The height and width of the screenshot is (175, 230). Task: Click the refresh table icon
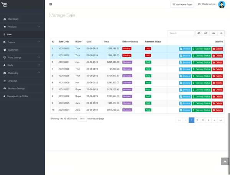click(x=199, y=33)
